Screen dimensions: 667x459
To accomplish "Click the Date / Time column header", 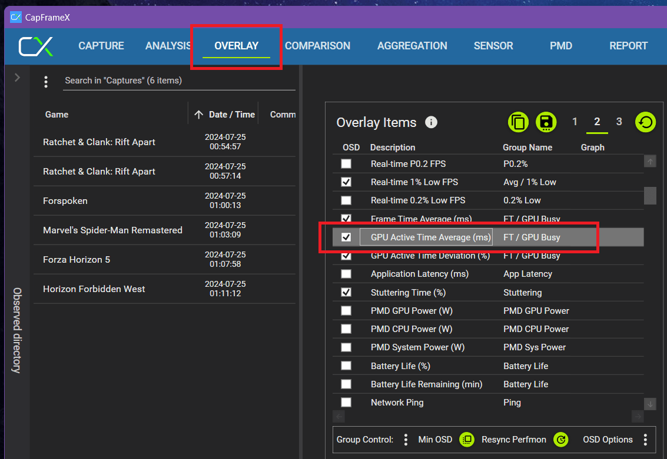I will point(232,115).
